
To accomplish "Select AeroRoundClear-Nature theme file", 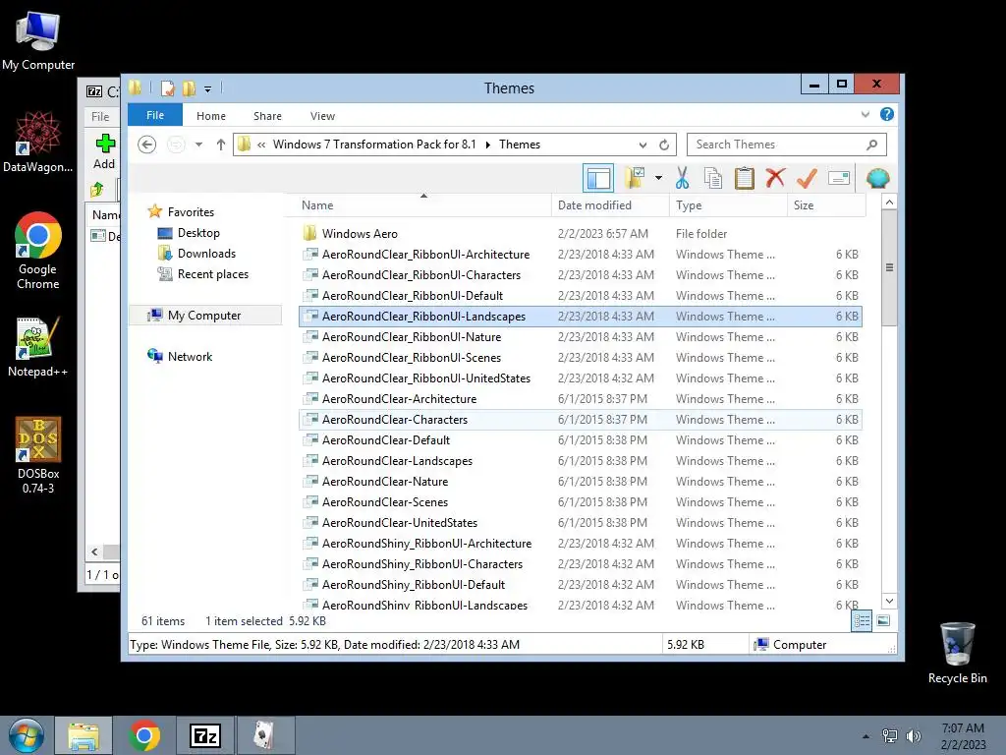I will pyautogui.click(x=580, y=482).
